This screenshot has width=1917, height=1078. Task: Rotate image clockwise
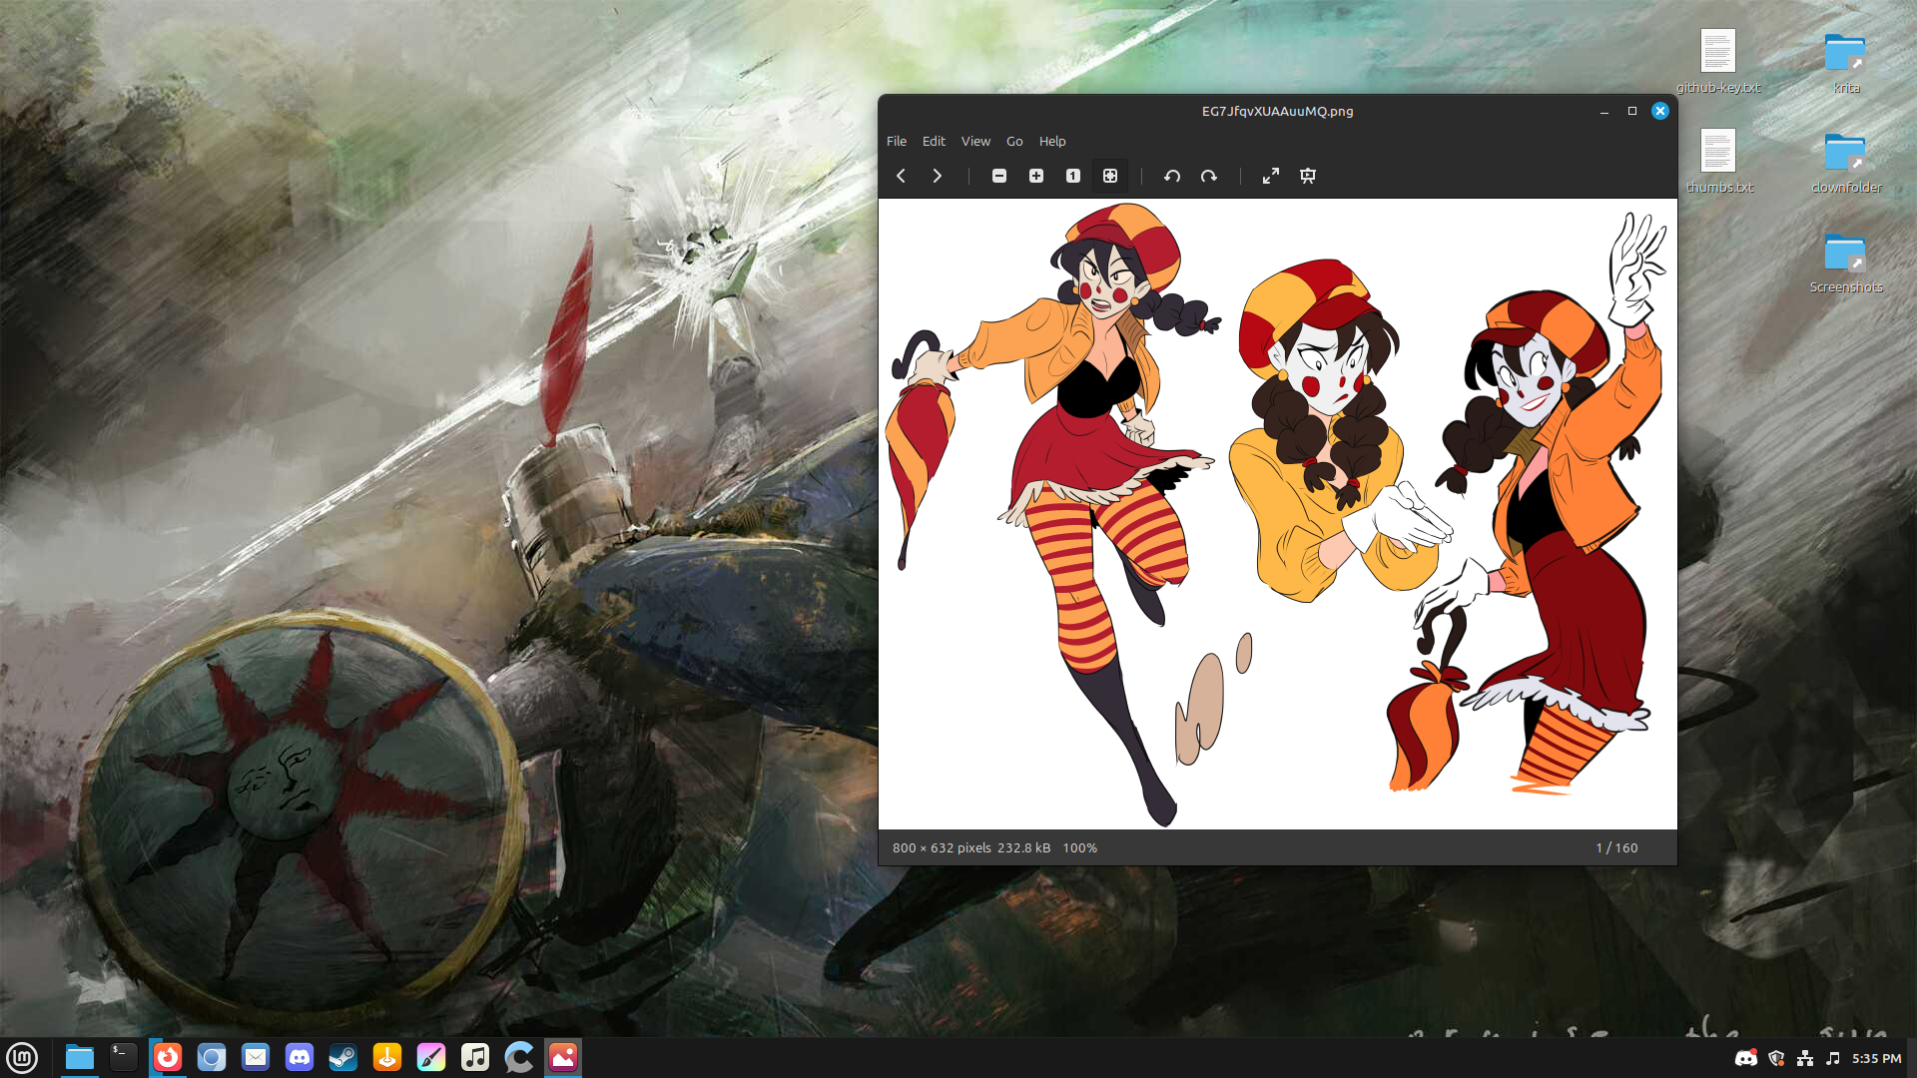1209,176
